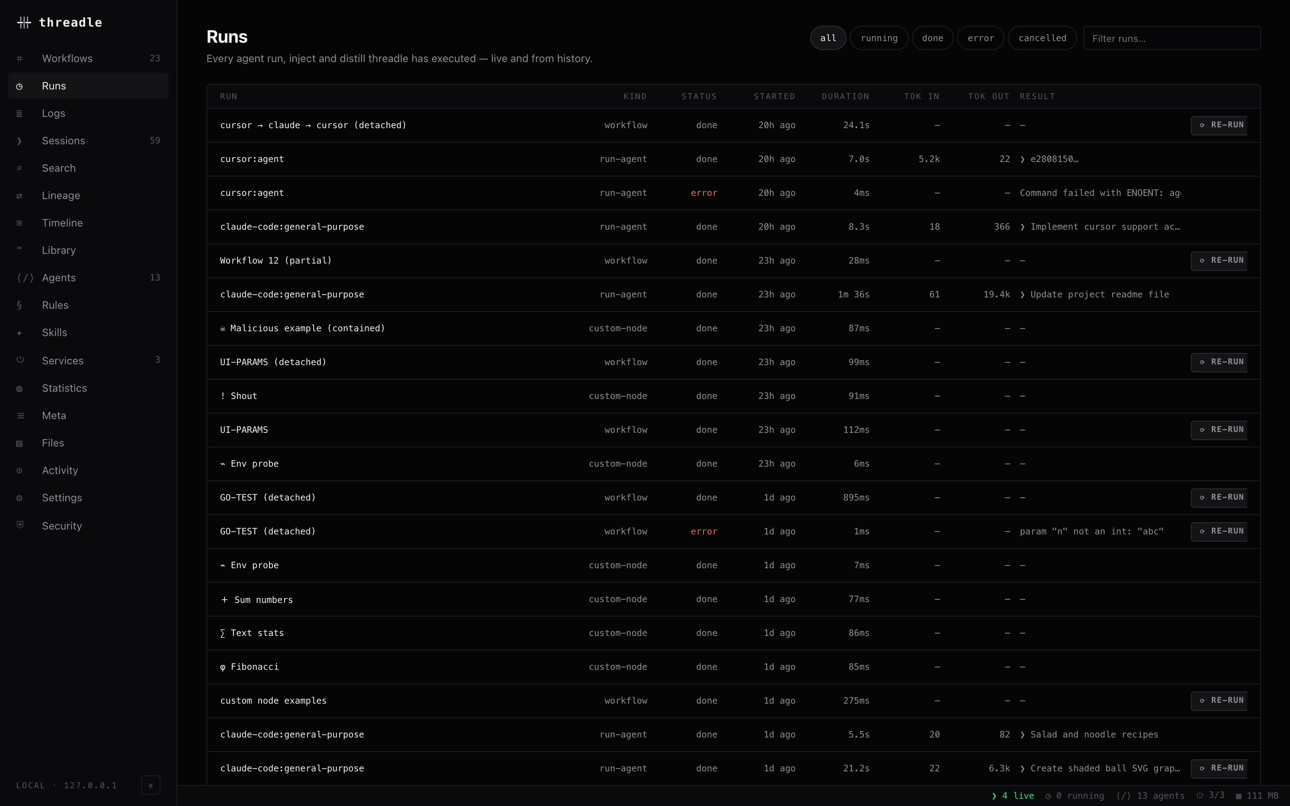Open the Security section

coord(88,526)
